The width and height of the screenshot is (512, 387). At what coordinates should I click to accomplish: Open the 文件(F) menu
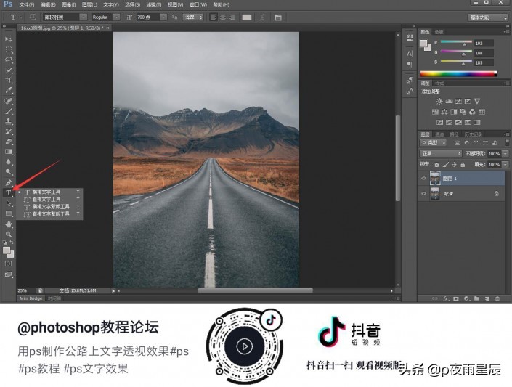click(x=26, y=4)
